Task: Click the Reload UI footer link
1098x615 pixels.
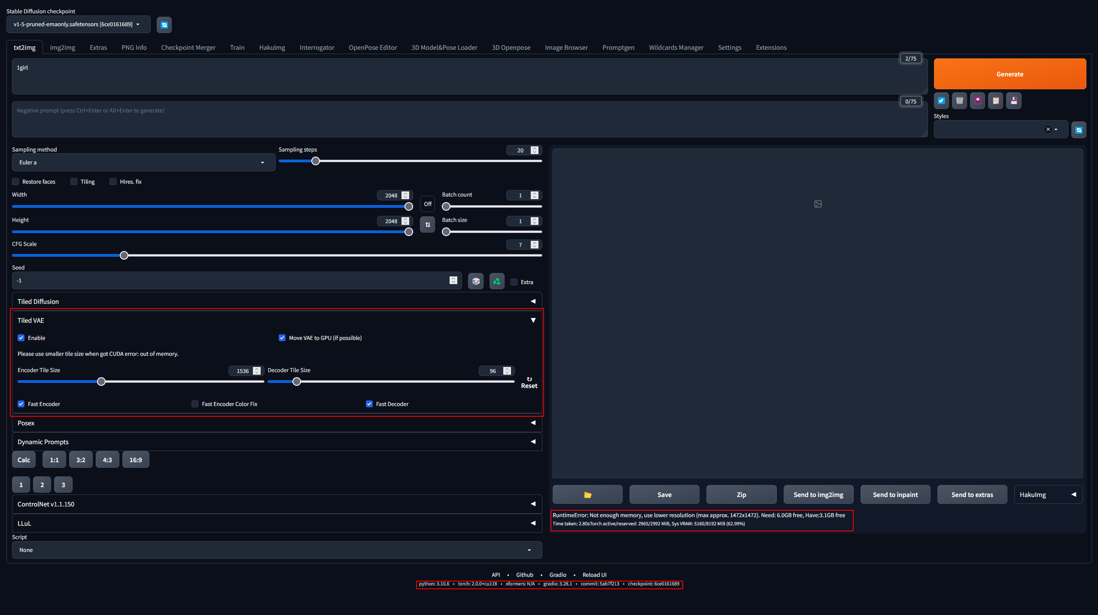Action: tap(594, 575)
